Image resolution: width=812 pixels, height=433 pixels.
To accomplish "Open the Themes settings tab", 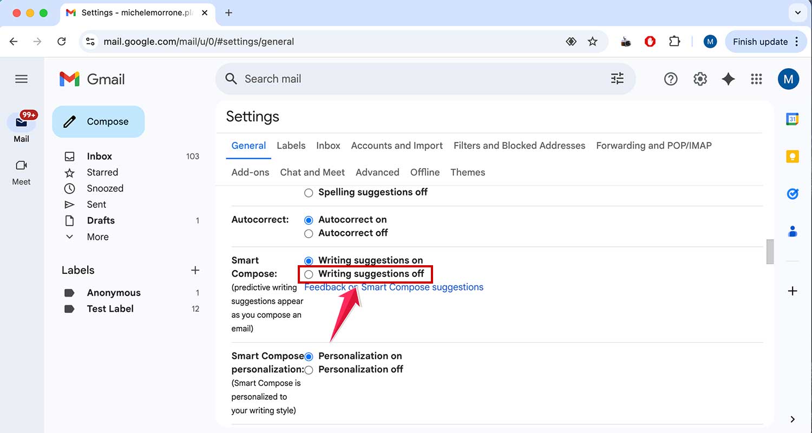I will tap(467, 172).
